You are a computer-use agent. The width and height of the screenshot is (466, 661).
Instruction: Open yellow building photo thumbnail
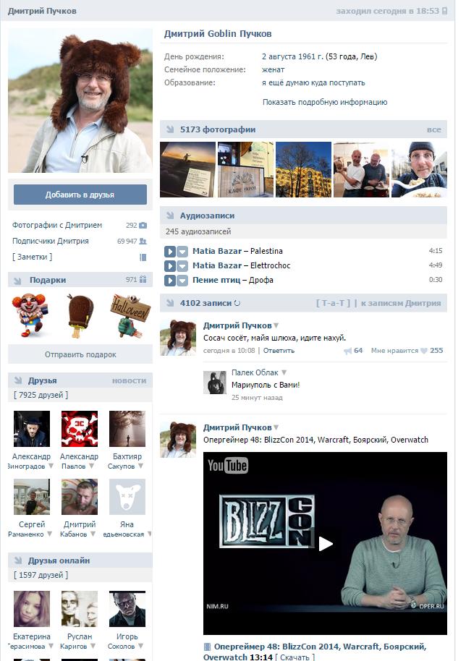pos(304,169)
